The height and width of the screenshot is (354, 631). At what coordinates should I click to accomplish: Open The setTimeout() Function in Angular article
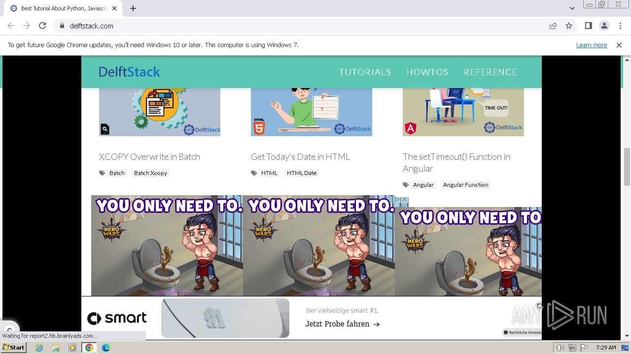[456, 162]
